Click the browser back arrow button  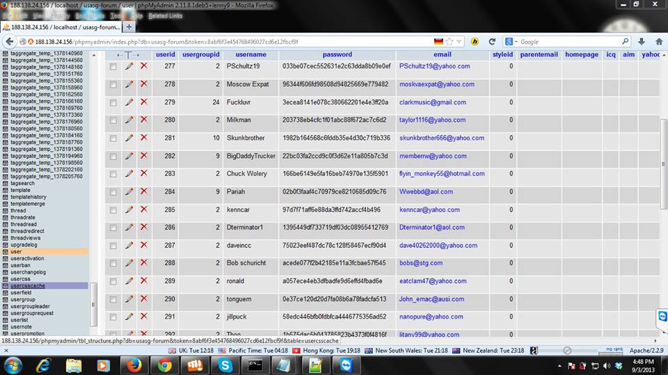pyautogui.click(x=9, y=42)
